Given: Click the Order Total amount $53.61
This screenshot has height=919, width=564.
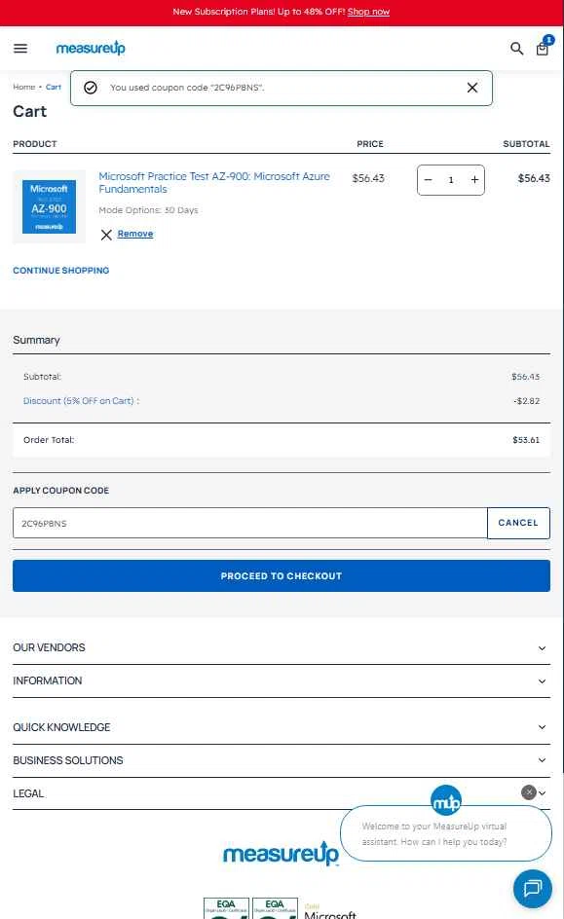Looking at the screenshot, I should click(x=526, y=440).
